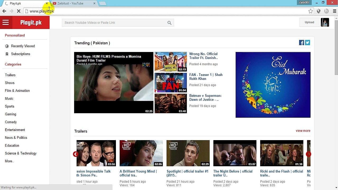This screenshot has height=190, width=338.
Task: Click the shield extension icon
Action: (318, 11)
